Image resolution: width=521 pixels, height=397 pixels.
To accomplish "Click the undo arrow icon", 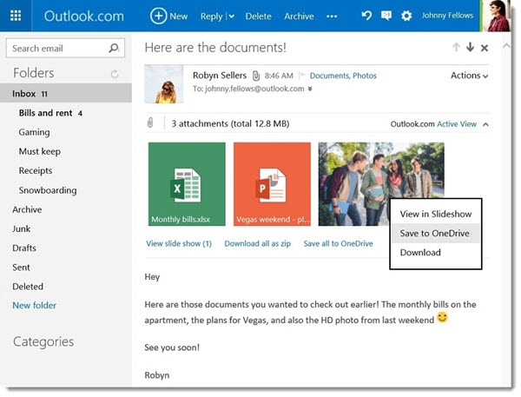I will click(x=366, y=16).
